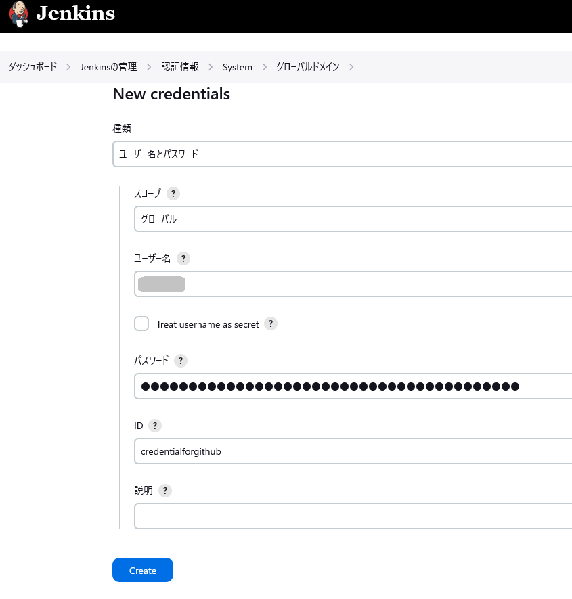Click the Jenkins butler logo
This screenshot has height=599, width=572.
(18, 14)
